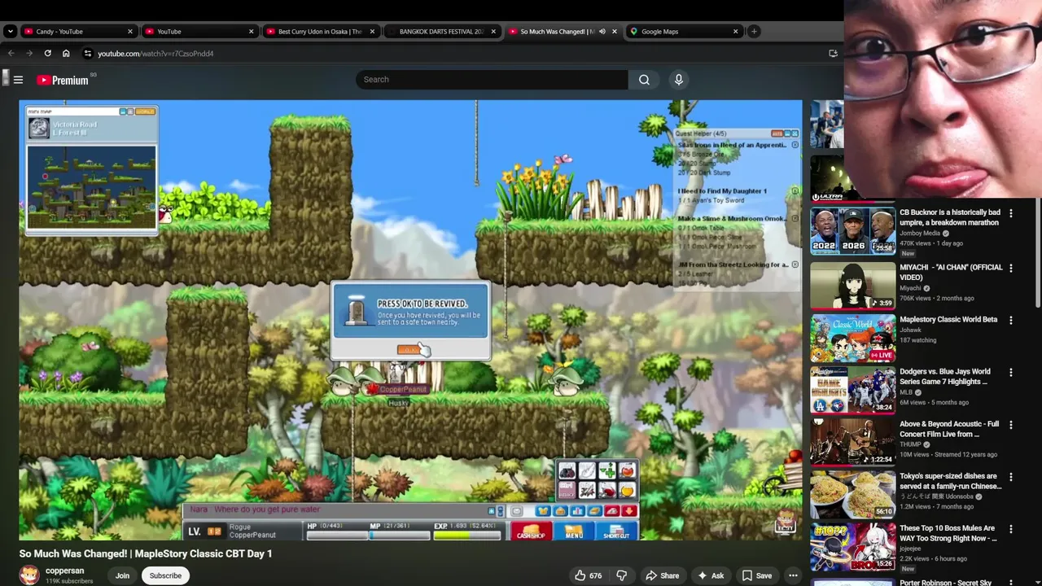This screenshot has height=586, width=1042.
Task: Open options menu for Tokyo's super-sized dishes video
Action: (1011, 477)
